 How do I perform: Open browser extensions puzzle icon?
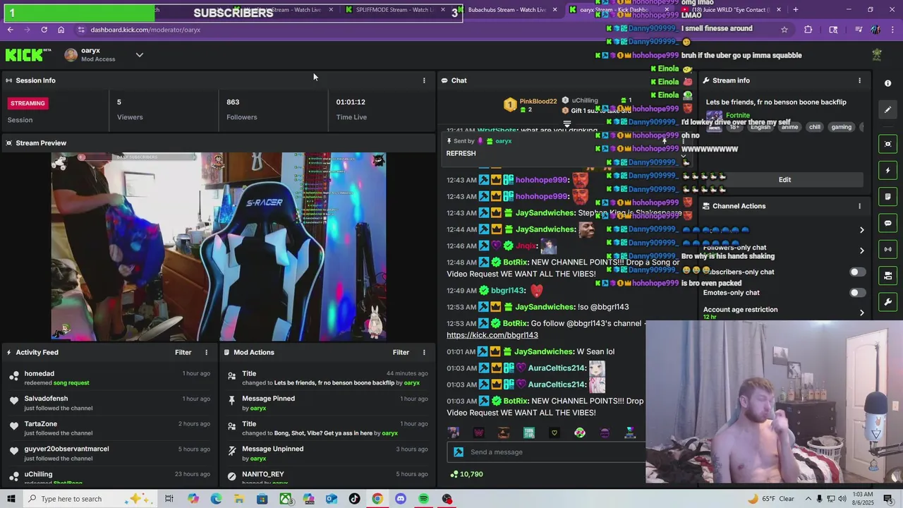click(x=808, y=30)
